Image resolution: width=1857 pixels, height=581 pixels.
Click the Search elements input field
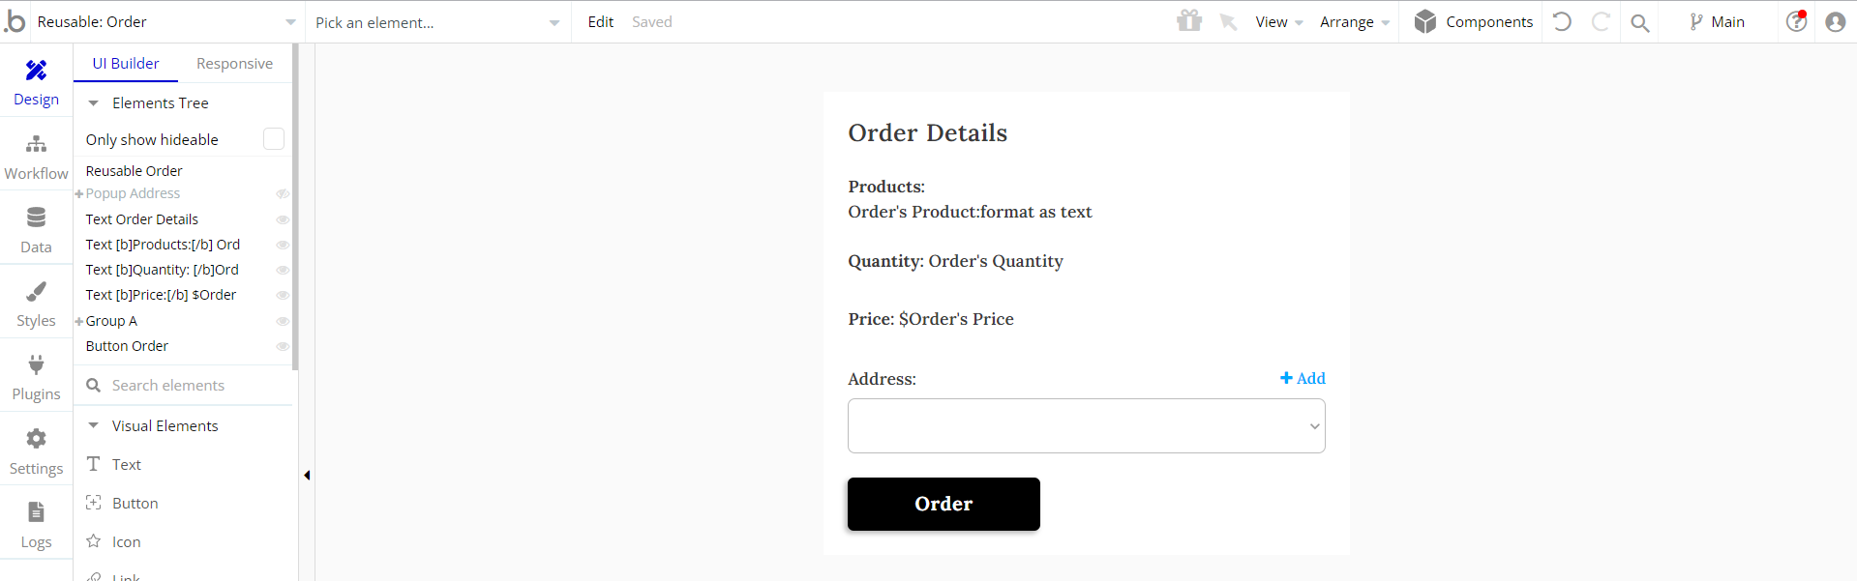point(184,385)
